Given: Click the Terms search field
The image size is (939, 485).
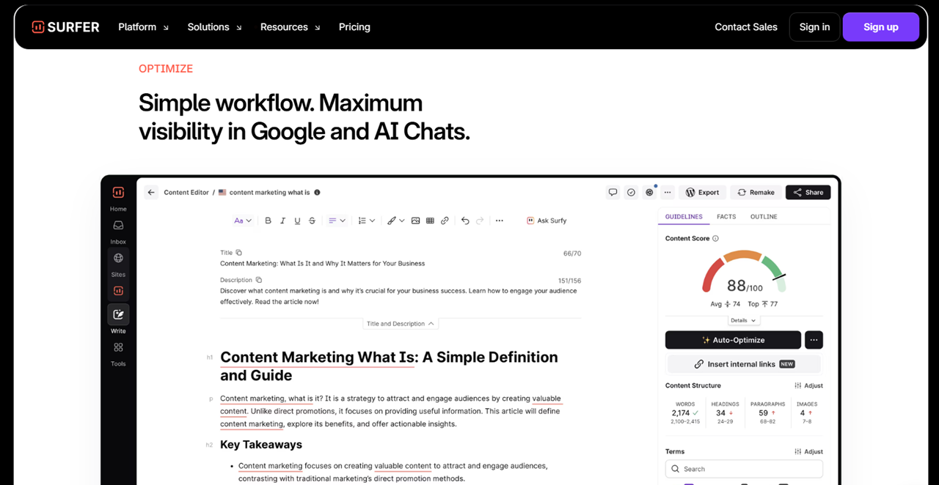Looking at the screenshot, I should [744, 469].
